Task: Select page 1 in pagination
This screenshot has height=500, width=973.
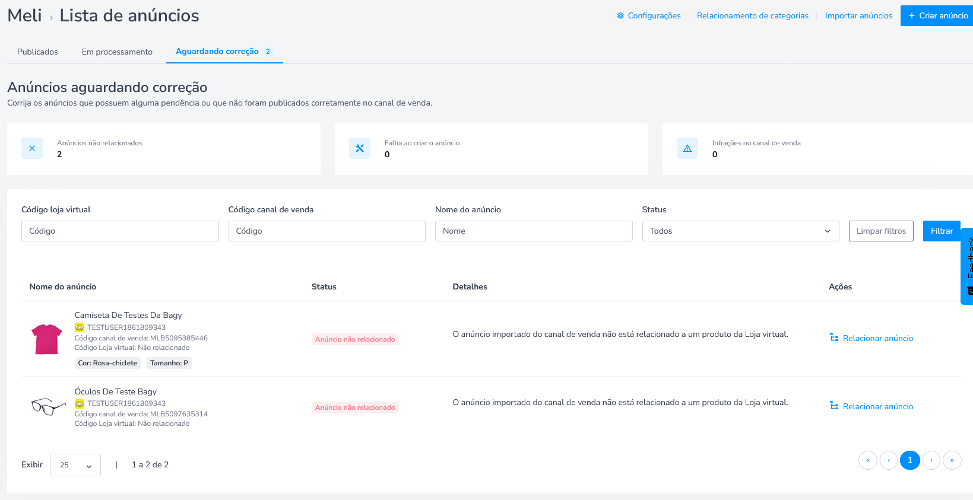Action: tap(910, 460)
